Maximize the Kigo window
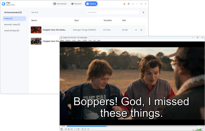The image size is (205, 131). click(x=141, y=4)
